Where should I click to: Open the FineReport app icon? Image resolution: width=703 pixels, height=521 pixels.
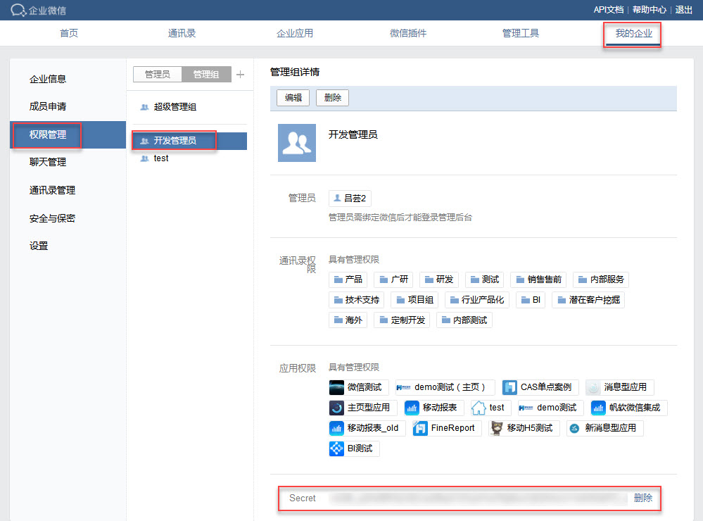(x=420, y=428)
